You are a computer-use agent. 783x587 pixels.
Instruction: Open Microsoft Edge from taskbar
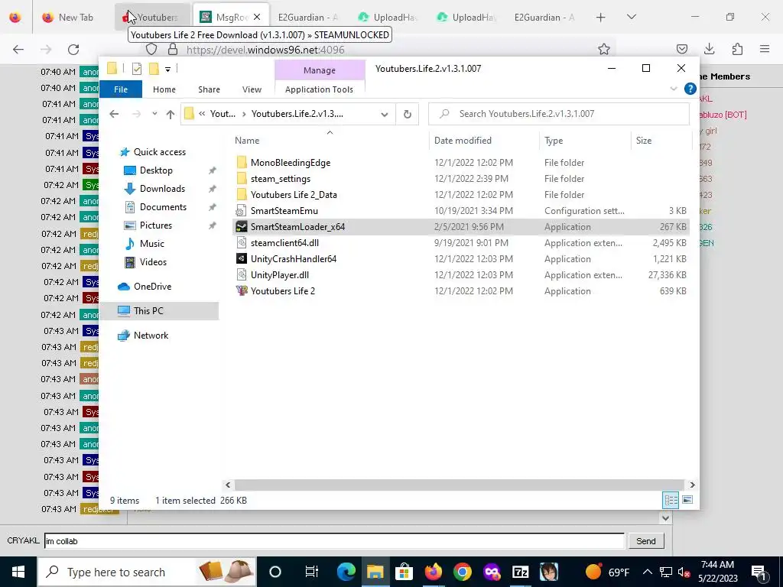click(x=346, y=572)
